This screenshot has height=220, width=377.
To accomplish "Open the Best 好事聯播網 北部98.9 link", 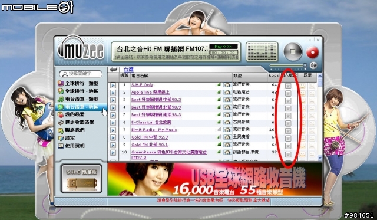I will tap(156, 107).
